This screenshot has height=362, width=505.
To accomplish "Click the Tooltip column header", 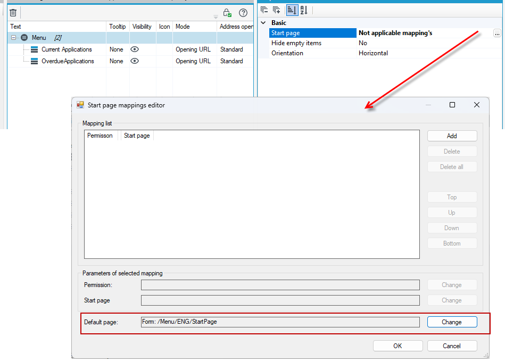I will tap(118, 27).
